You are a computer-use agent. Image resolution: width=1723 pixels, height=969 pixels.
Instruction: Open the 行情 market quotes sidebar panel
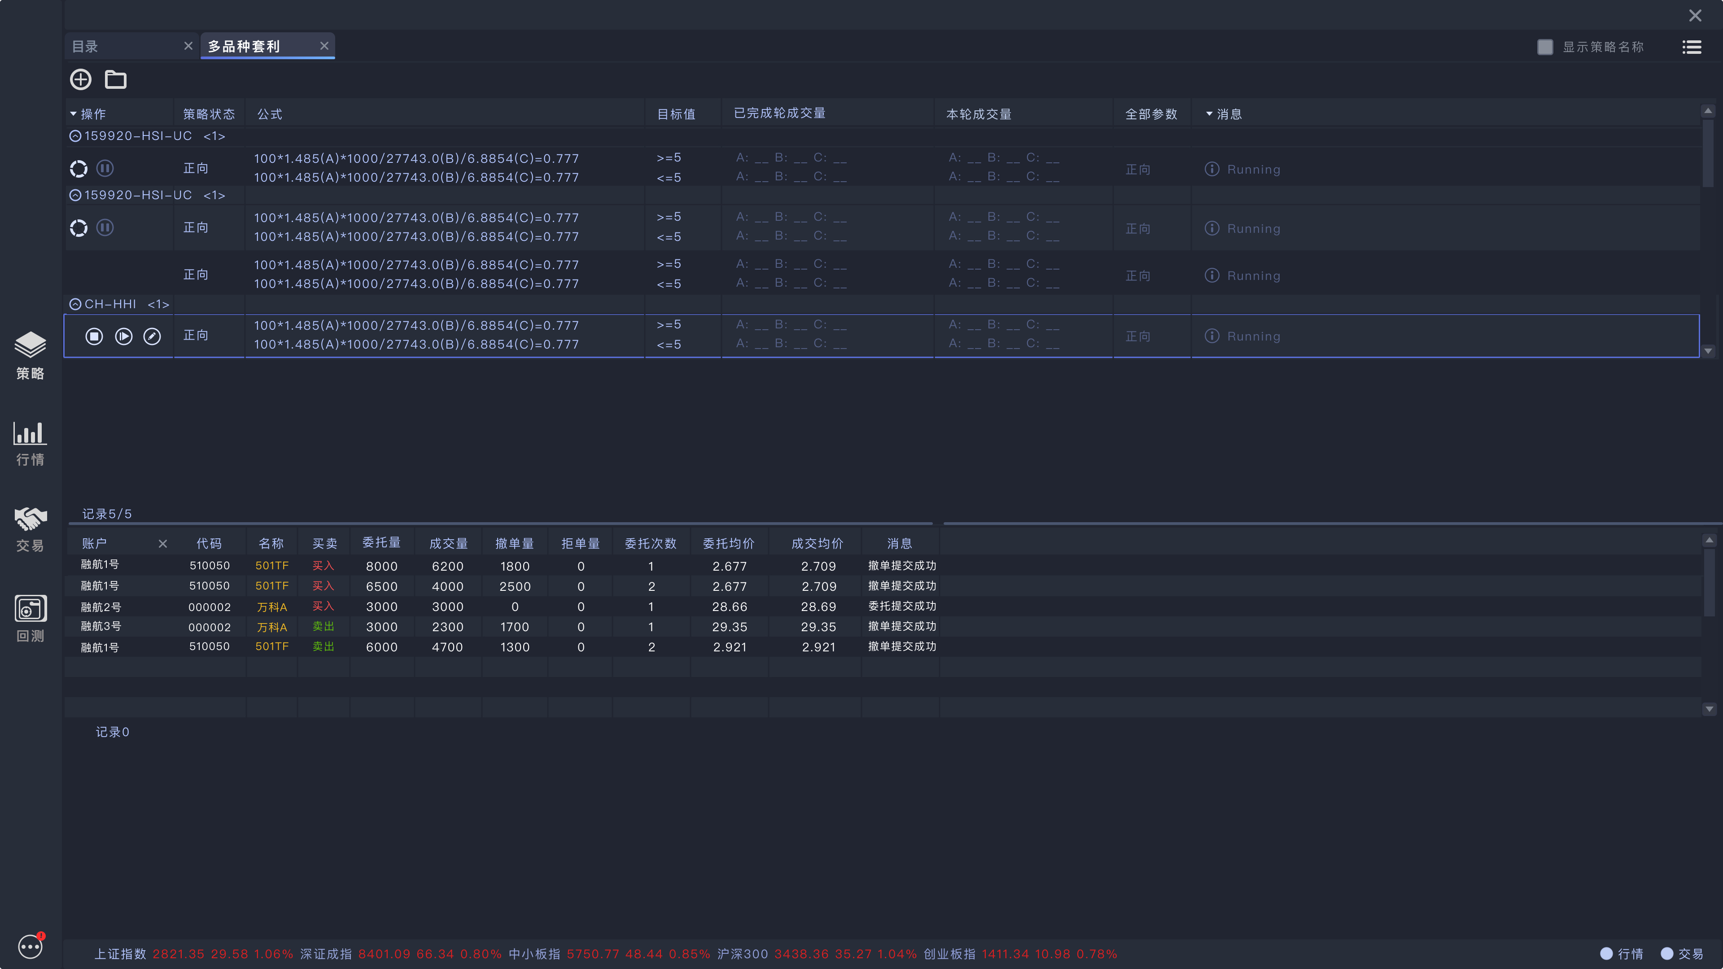(30, 443)
